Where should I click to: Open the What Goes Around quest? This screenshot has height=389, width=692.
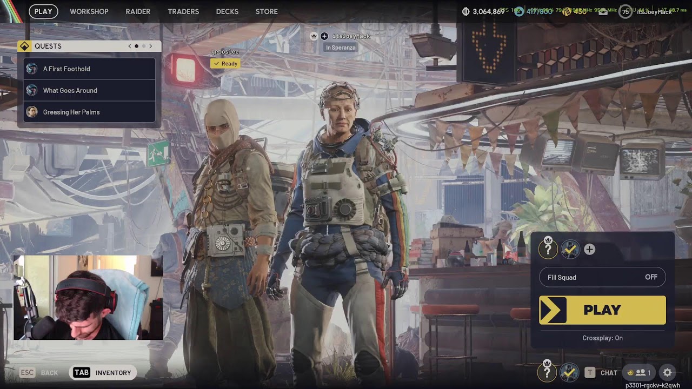click(x=89, y=90)
